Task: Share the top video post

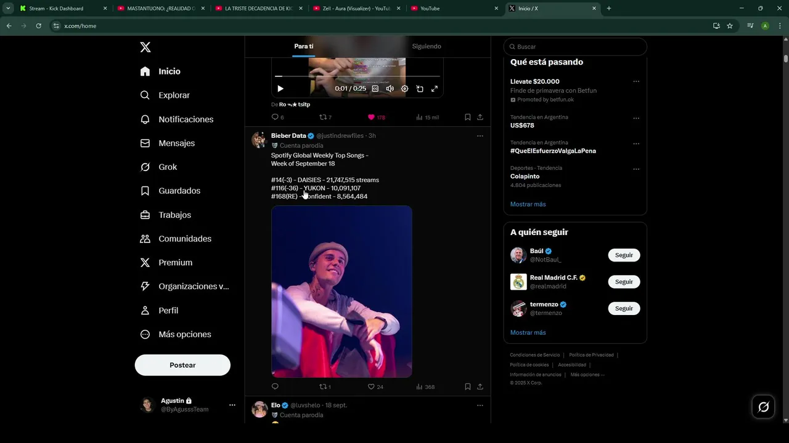Action: 480,117
